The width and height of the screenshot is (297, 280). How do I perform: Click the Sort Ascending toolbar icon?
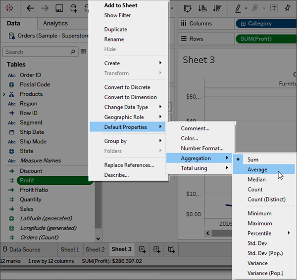pos(202,8)
